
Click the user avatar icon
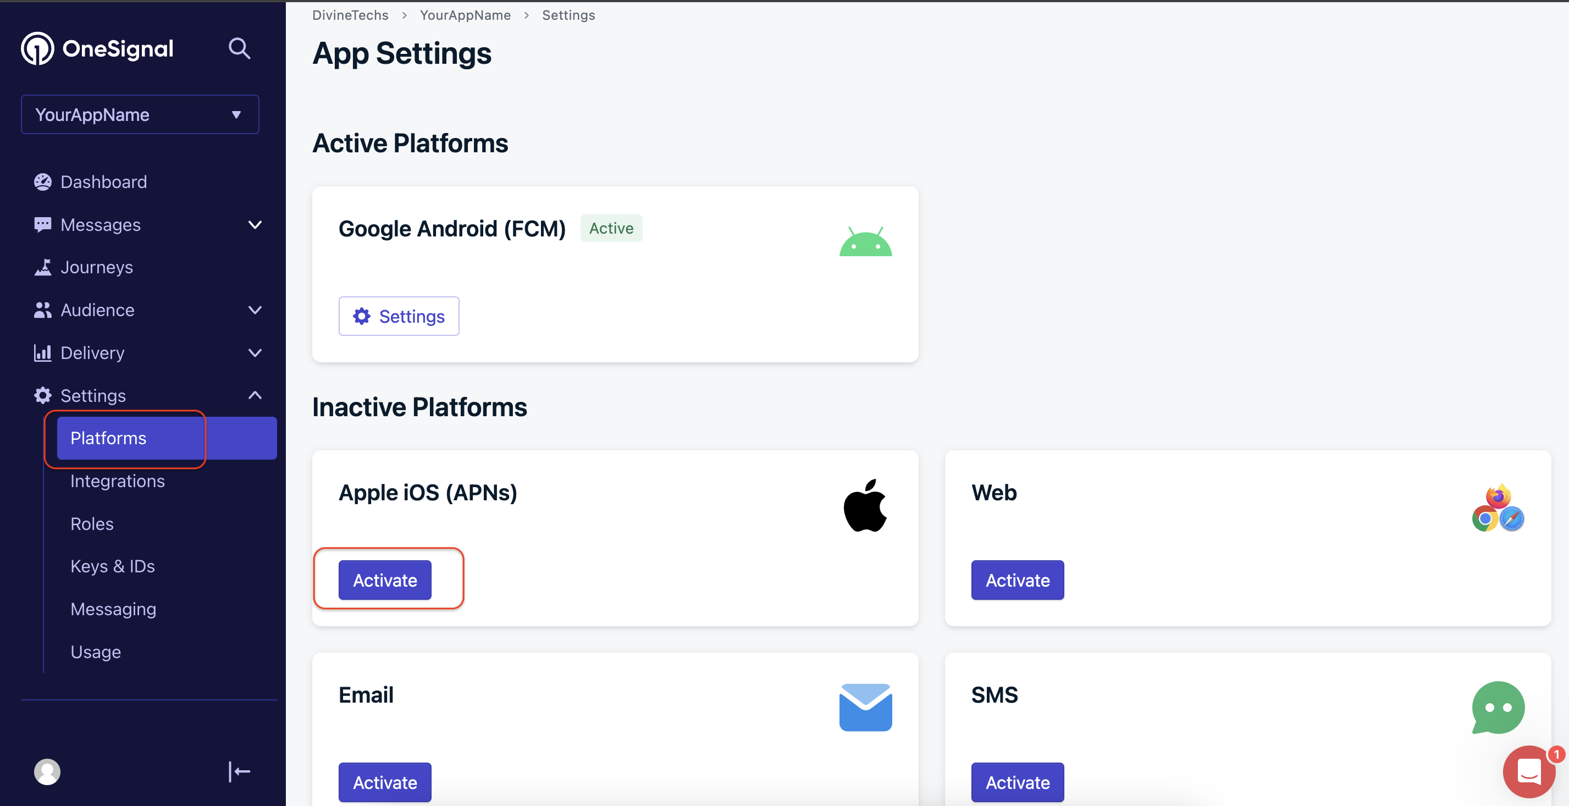47,771
